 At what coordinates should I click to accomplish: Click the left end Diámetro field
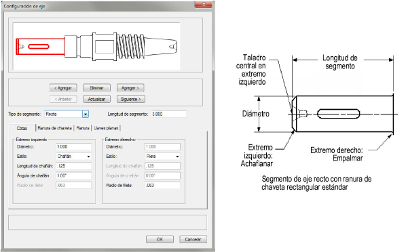pos(73,146)
